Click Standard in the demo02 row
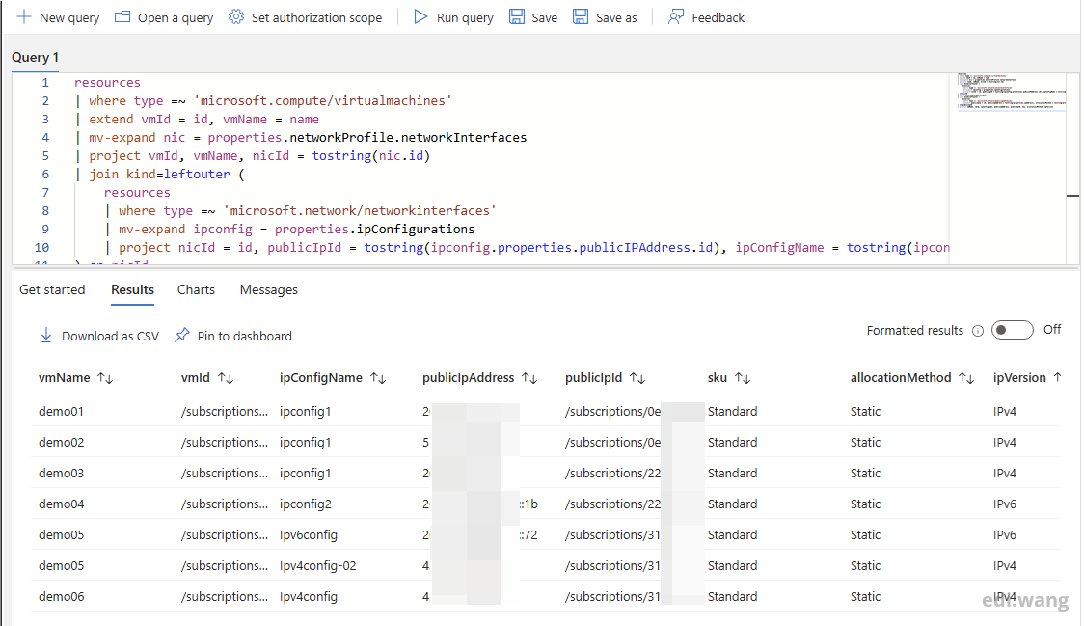This screenshot has width=1084, height=626. pyautogui.click(x=732, y=443)
